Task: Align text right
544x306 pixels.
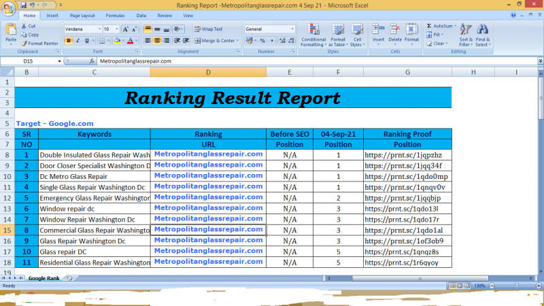Action: (x=167, y=41)
